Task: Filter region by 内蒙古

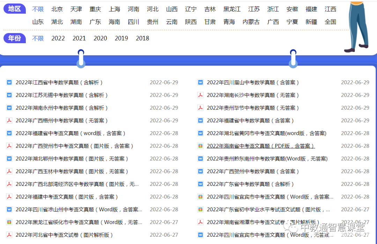Action: coord(251,22)
